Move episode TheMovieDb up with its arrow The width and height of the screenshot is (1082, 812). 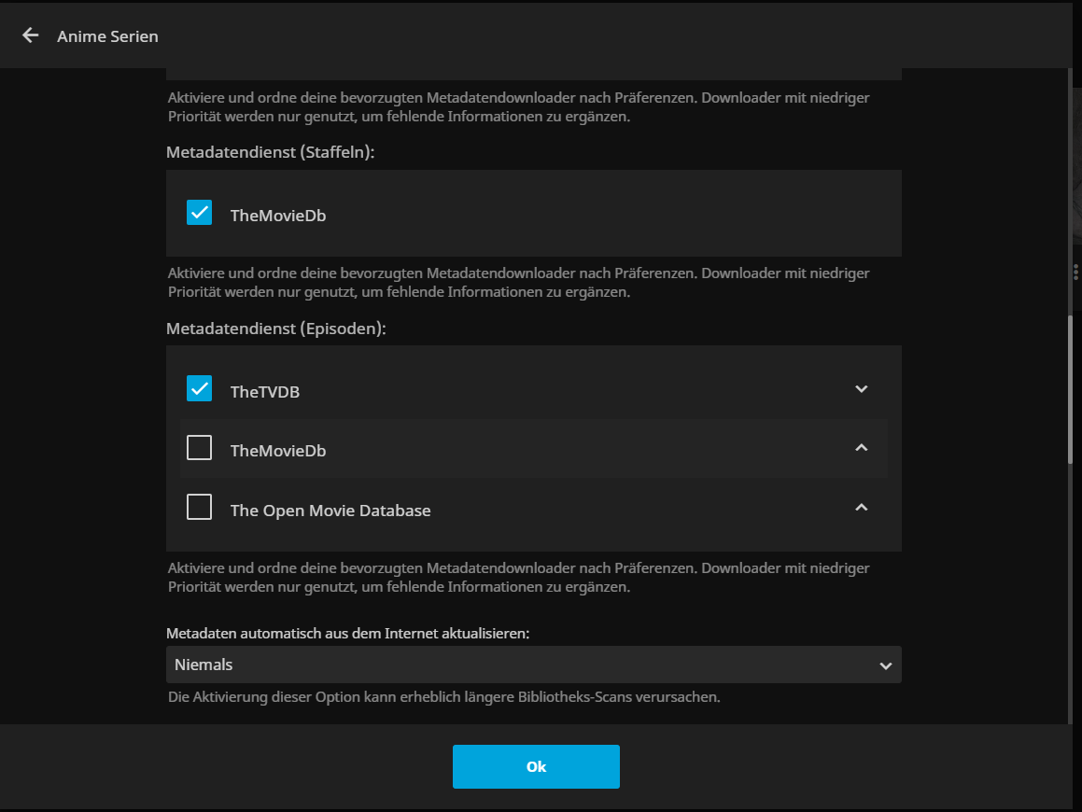861,449
